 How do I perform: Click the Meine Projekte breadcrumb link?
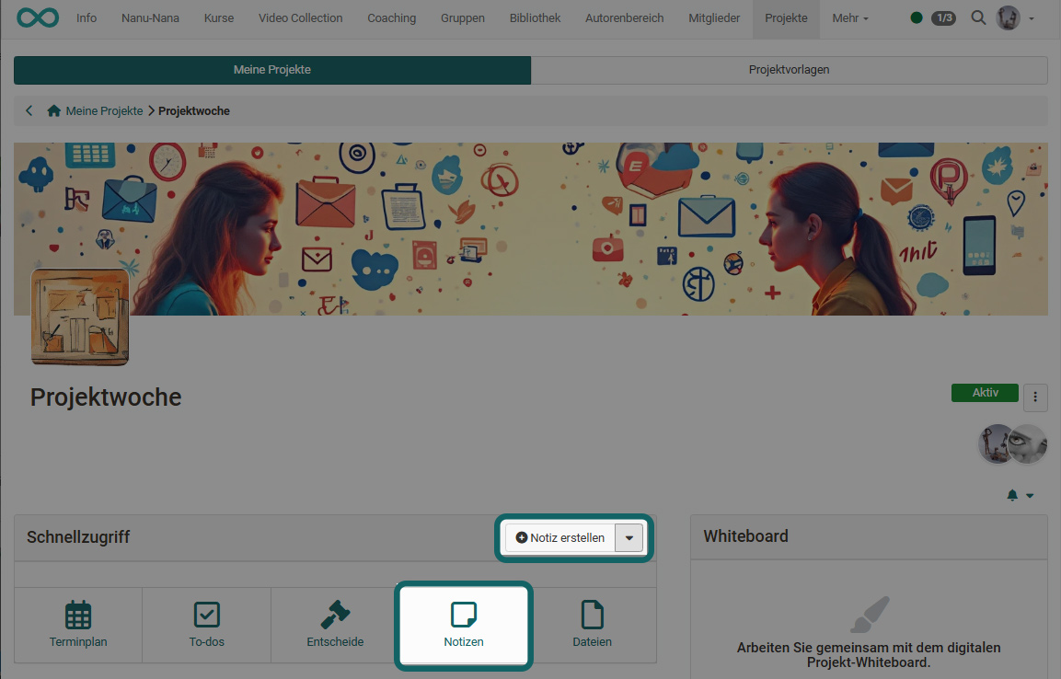pyautogui.click(x=103, y=110)
